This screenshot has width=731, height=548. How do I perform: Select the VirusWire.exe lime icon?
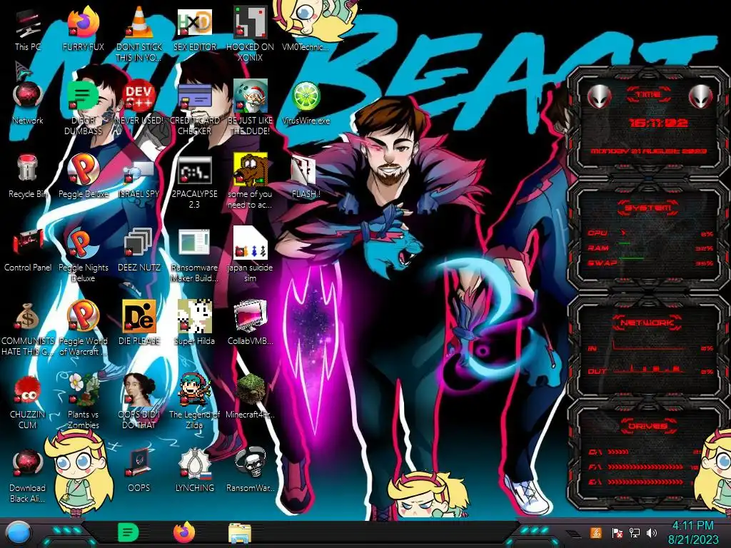(306, 103)
